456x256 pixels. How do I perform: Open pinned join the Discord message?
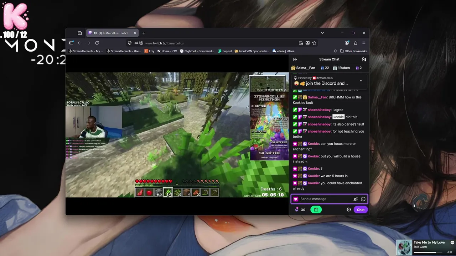point(327,84)
